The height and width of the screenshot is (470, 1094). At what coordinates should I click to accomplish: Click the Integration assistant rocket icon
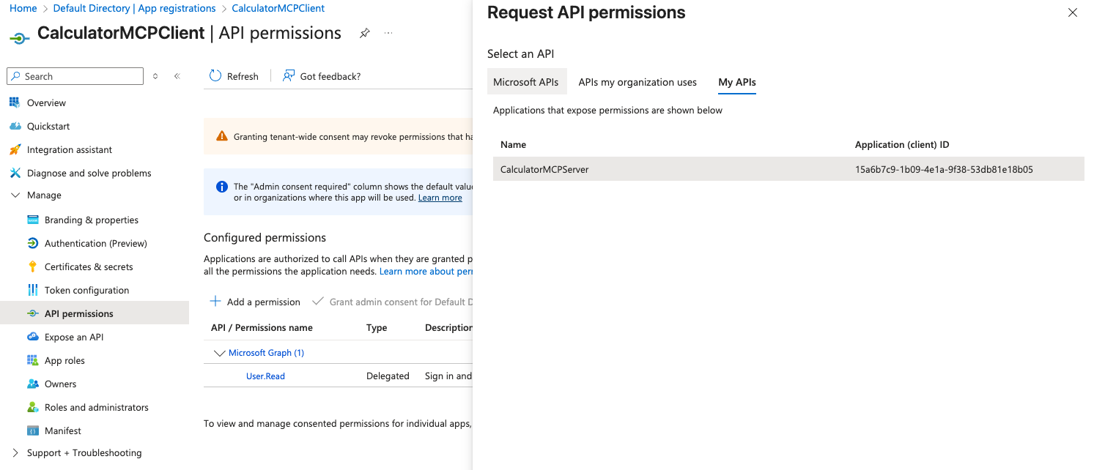[15, 149]
